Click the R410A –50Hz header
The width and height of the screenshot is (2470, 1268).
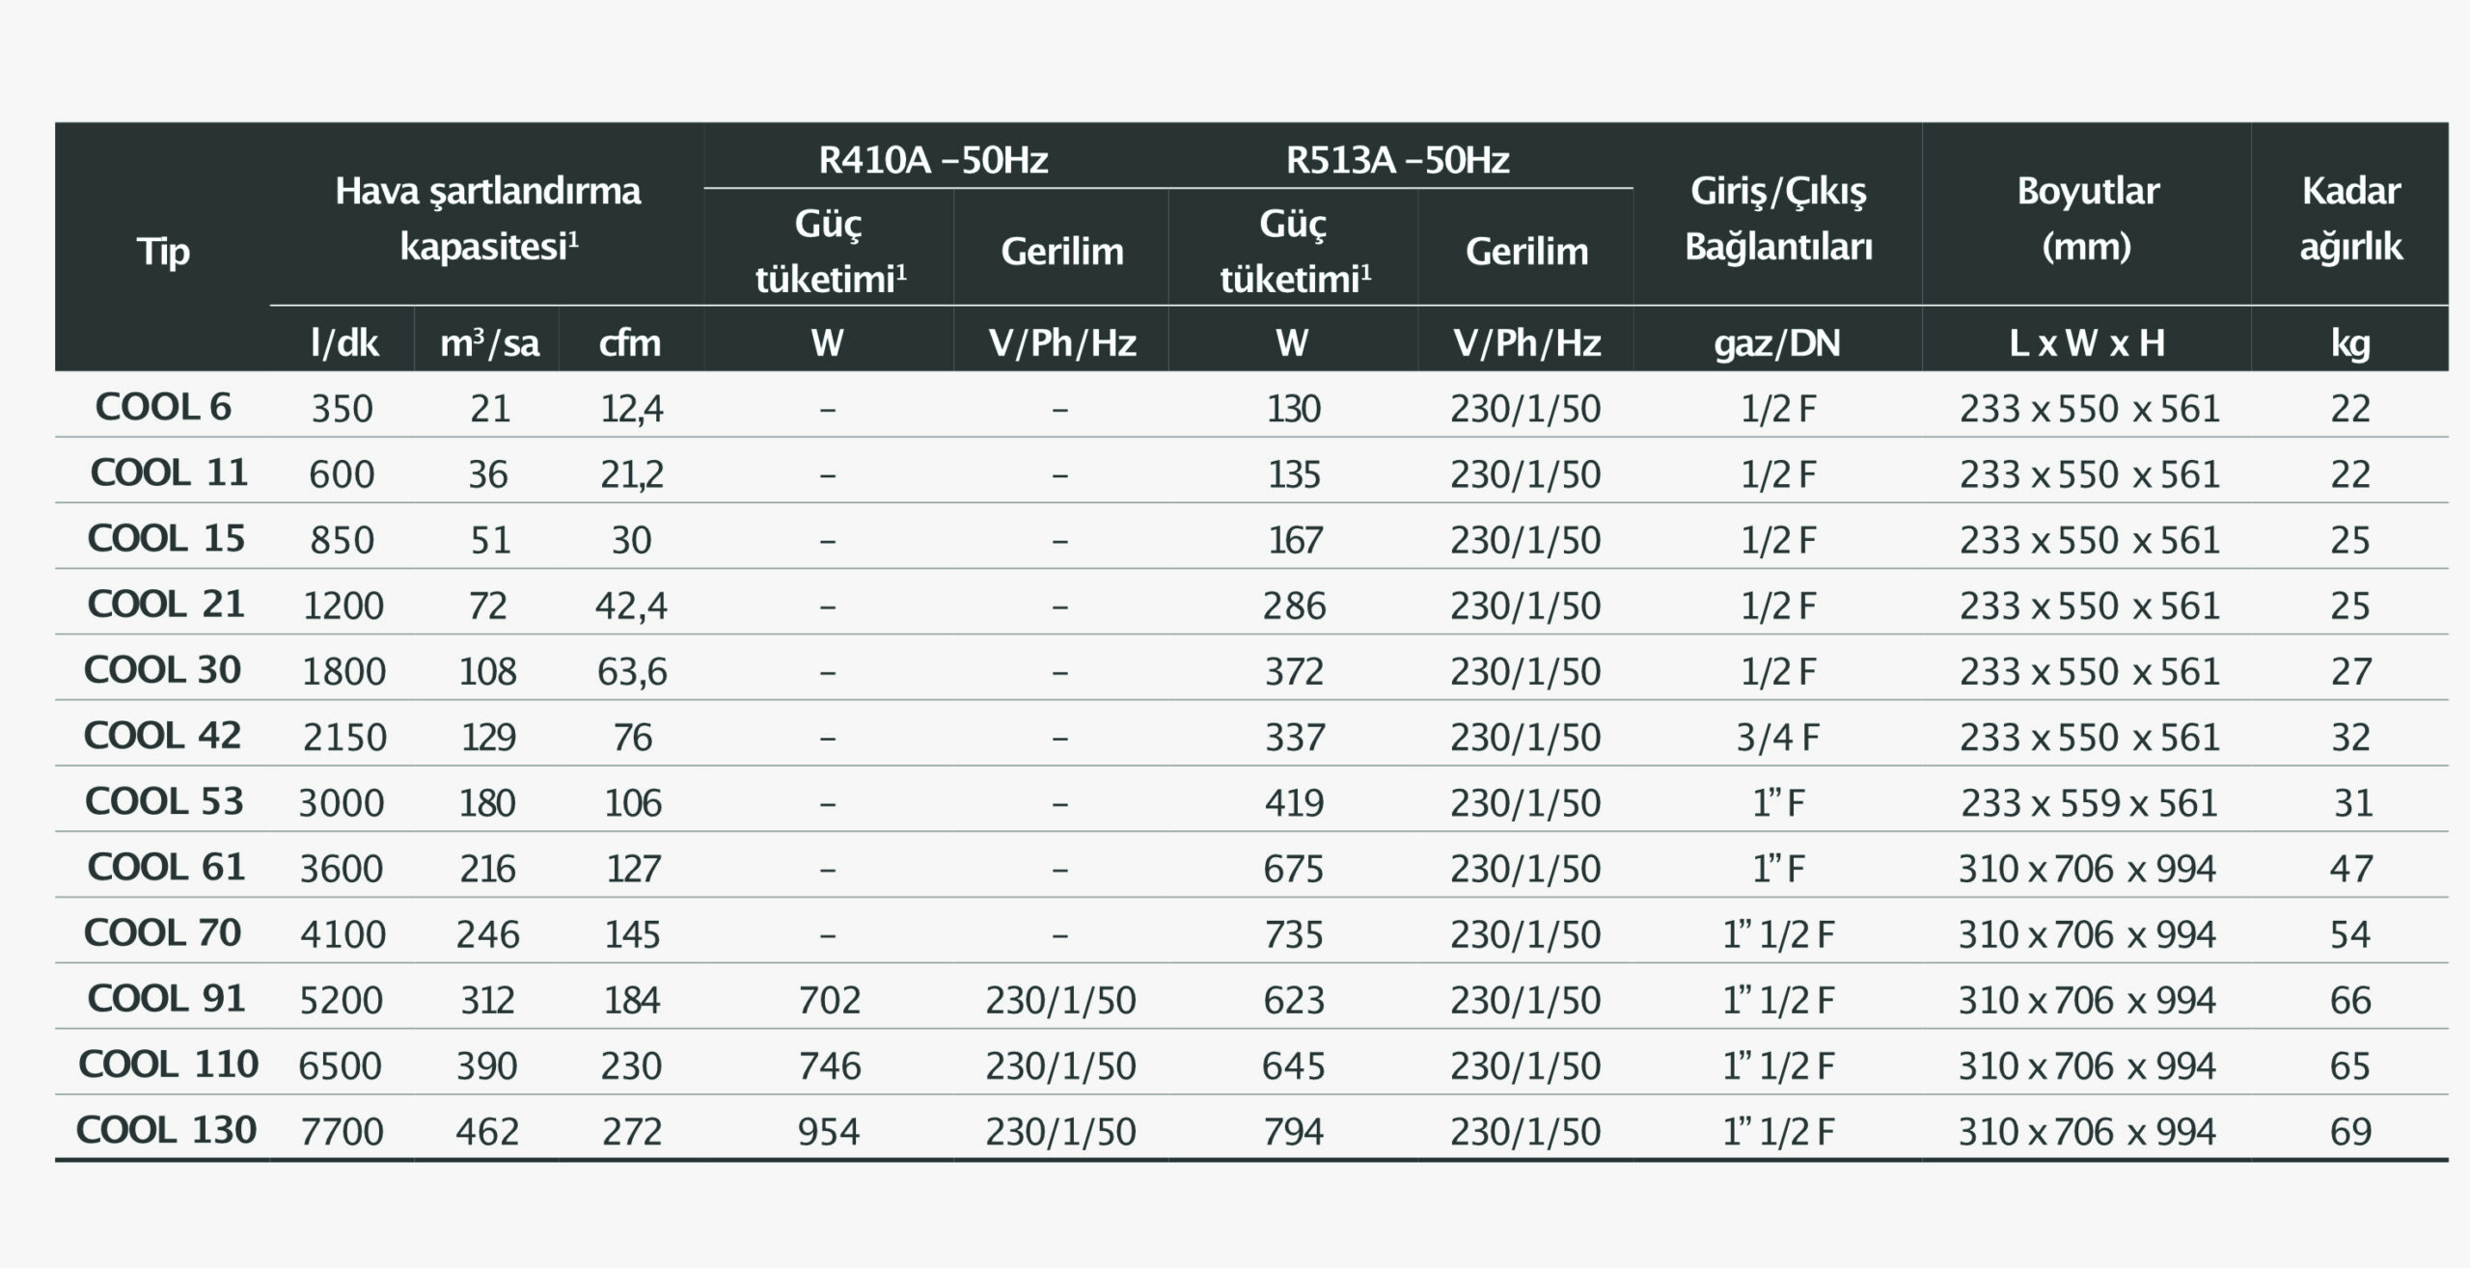coord(933,159)
